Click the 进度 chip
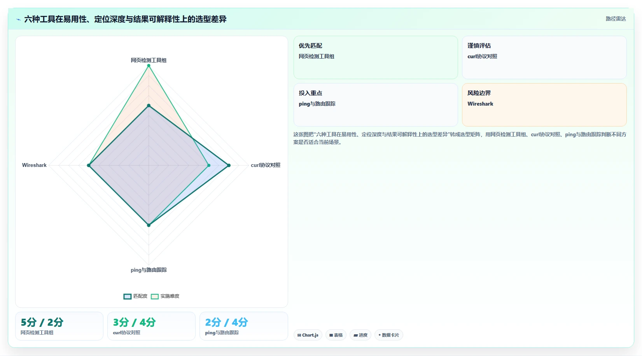This screenshot has width=642, height=356. pos(360,335)
